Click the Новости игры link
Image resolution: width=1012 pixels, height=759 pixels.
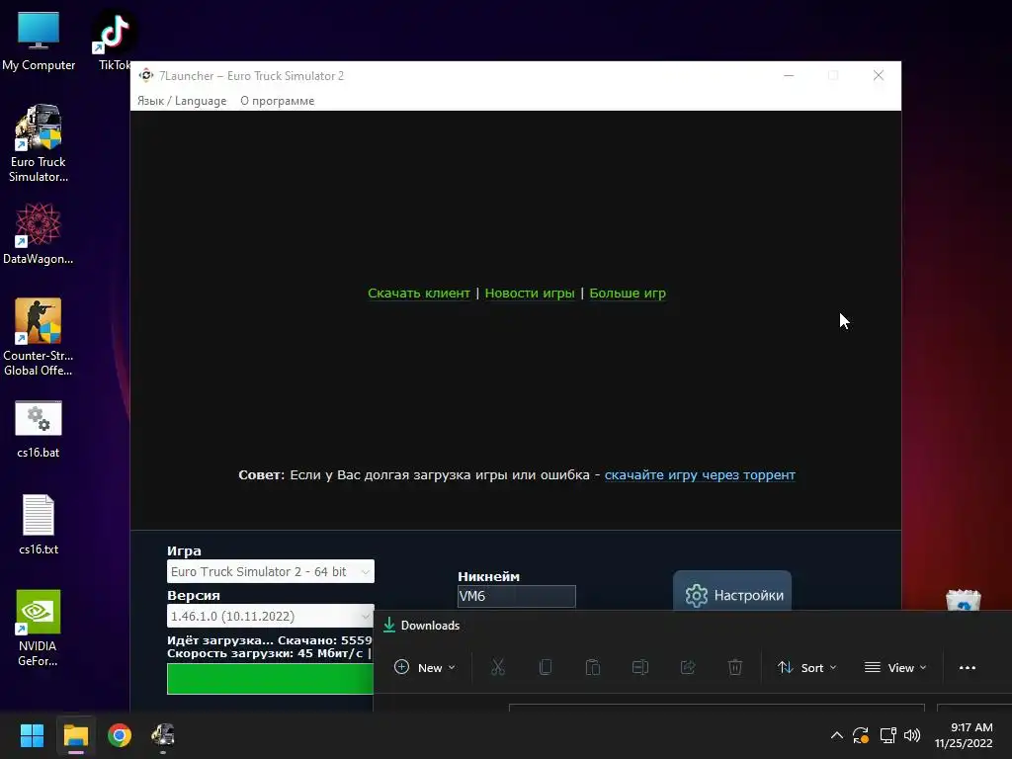pos(530,293)
